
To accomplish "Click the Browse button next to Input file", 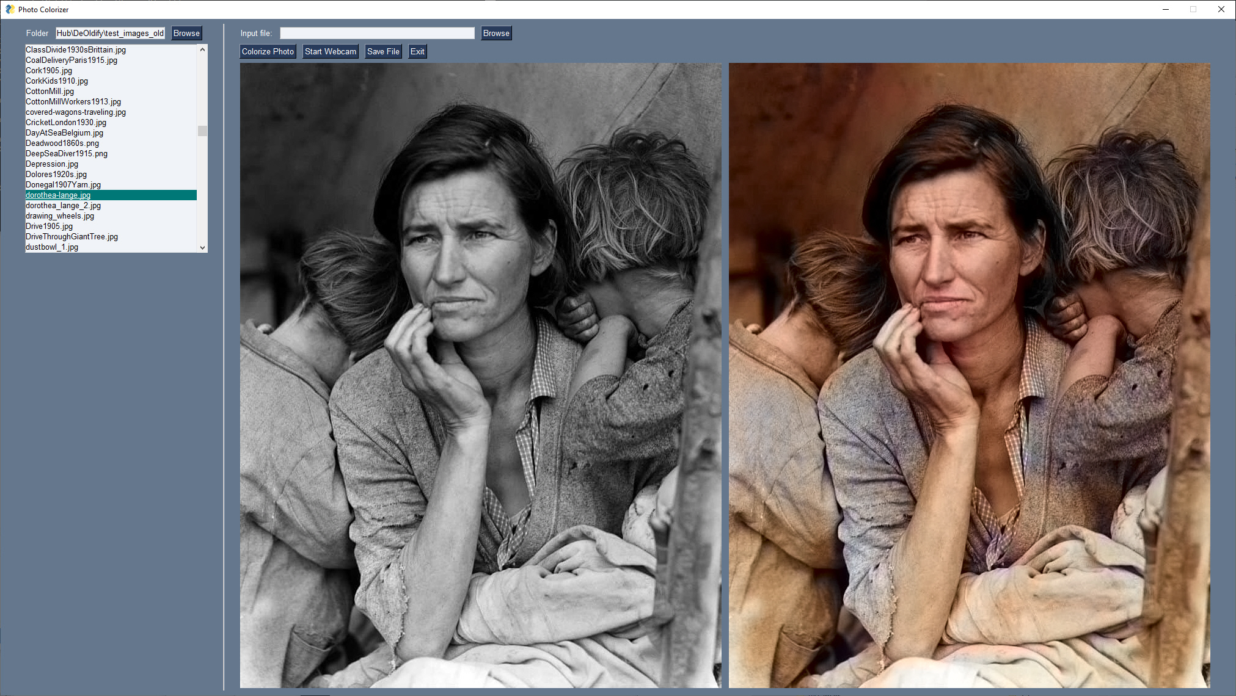I will pos(496,33).
